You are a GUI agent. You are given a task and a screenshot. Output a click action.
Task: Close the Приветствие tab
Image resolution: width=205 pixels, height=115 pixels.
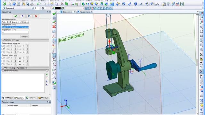(x=91, y=12)
